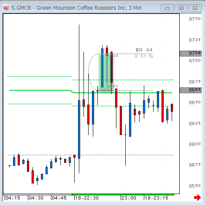Click the 8700 price axis label
This screenshot has height=205, width=205.
click(195, 61)
